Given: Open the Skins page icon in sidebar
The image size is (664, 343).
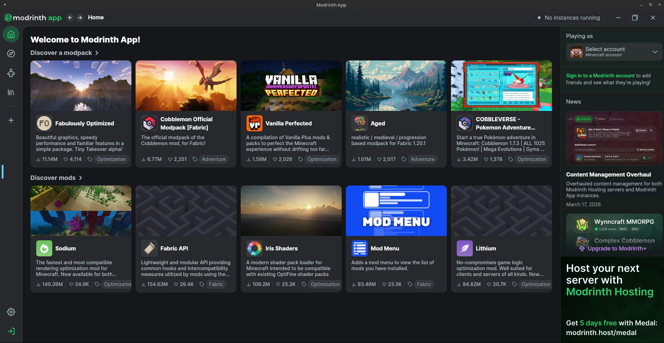Looking at the screenshot, I should point(11,73).
